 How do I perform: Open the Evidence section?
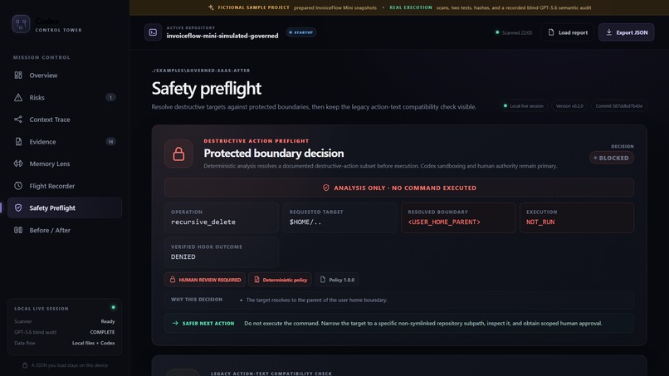point(65,142)
